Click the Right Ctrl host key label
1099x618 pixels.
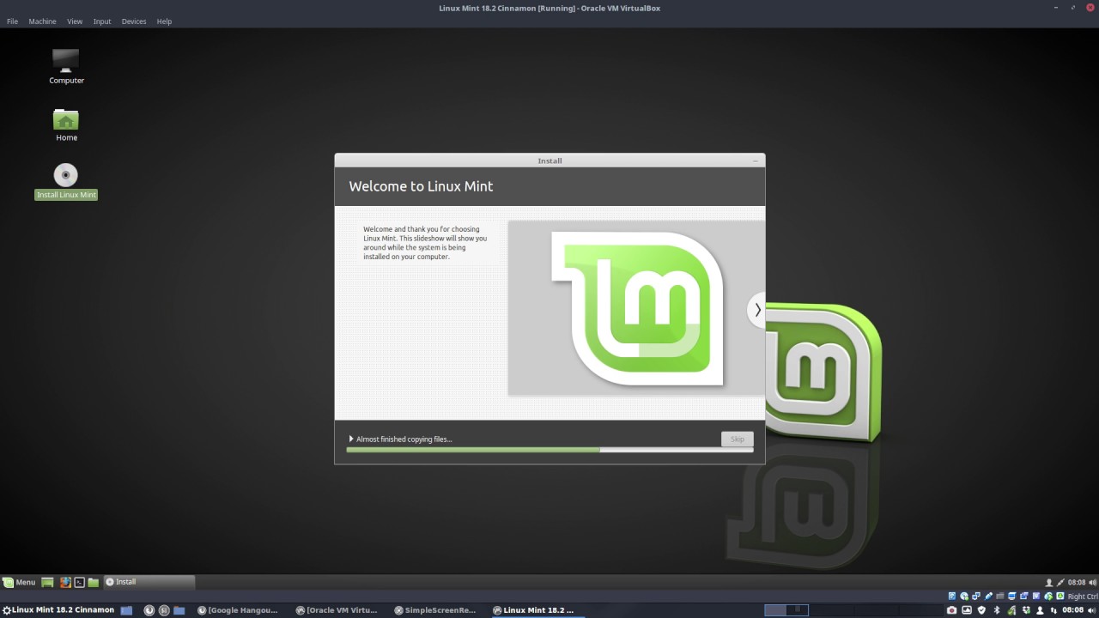[x=1083, y=597]
